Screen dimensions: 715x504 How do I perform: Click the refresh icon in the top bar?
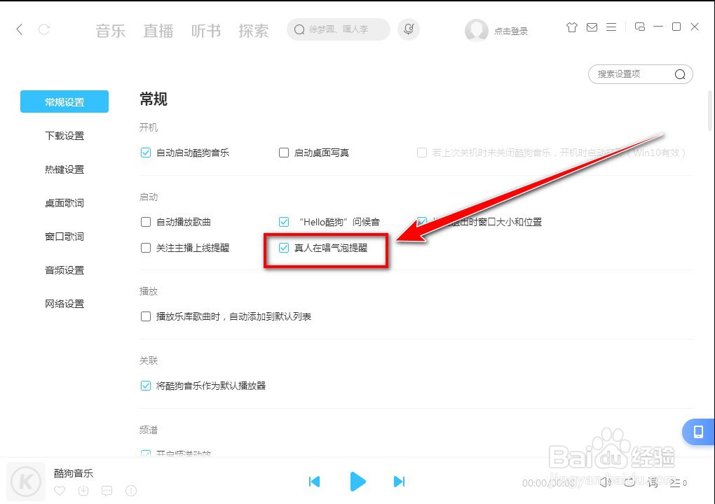[43, 29]
